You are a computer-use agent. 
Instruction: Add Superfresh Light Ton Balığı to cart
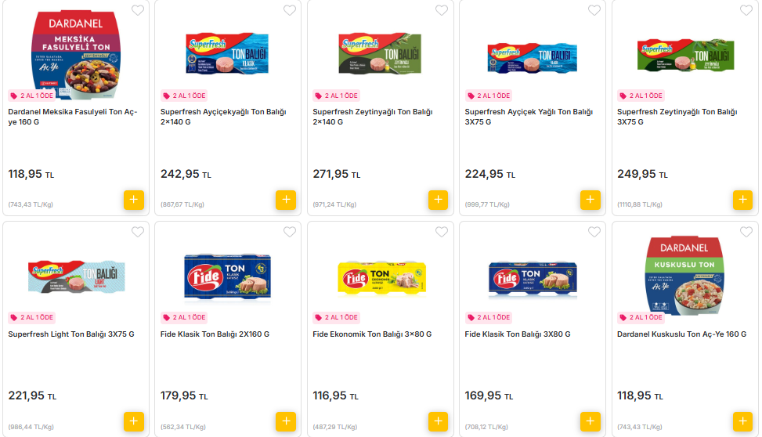pos(133,421)
